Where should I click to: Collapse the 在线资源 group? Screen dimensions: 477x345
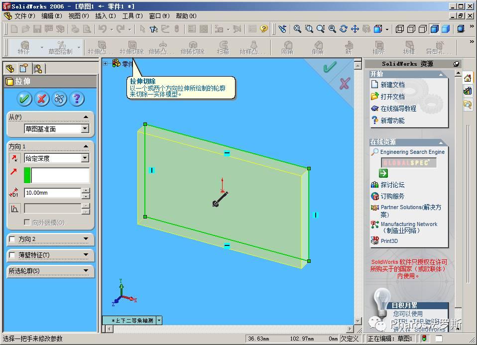[x=441, y=142]
